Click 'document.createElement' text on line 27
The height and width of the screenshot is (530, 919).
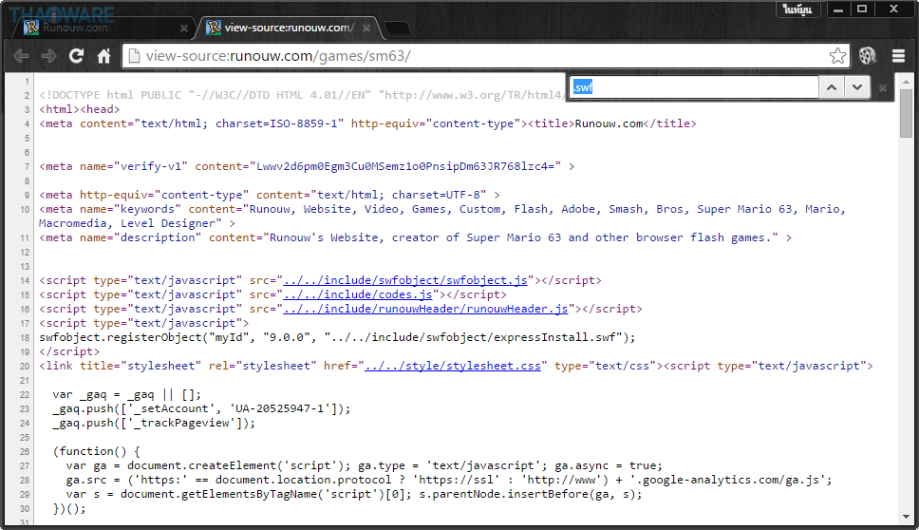201,465
